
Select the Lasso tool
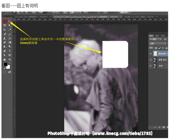(x=4, y=25)
